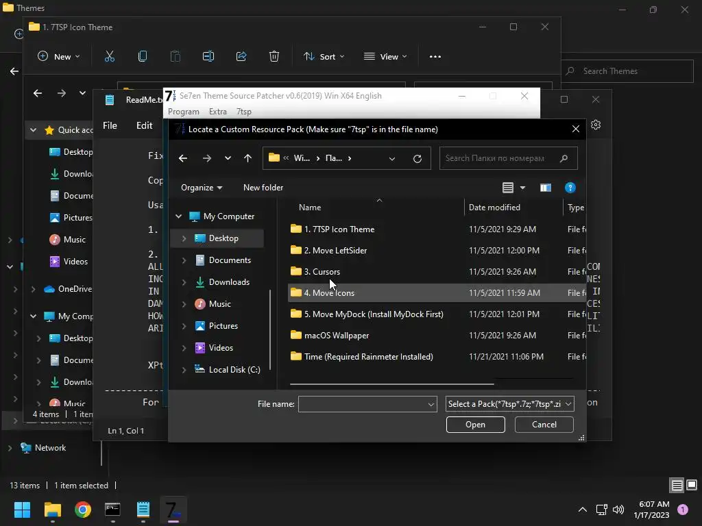Expand the address bar path dropdown
The image size is (702, 526).
tap(391, 159)
